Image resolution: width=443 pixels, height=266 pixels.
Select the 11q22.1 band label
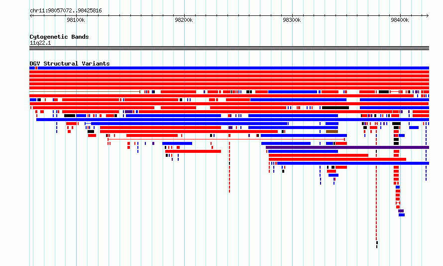coord(40,43)
